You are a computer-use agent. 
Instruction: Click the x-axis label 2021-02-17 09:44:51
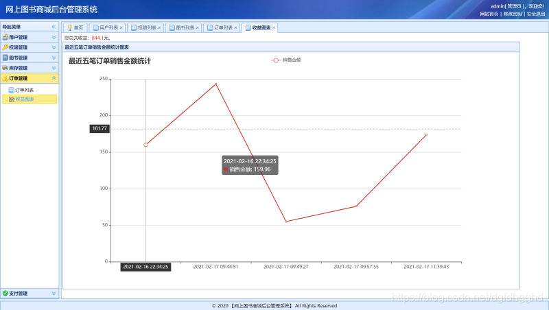click(x=215, y=267)
